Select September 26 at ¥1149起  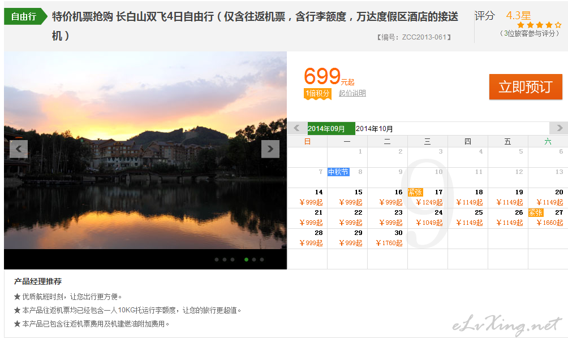coord(508,218)
